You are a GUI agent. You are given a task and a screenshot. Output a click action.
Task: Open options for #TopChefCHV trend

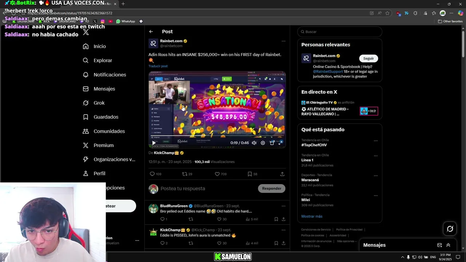tap(376, 141)
